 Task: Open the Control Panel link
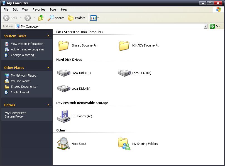click(x=20, y=92)
